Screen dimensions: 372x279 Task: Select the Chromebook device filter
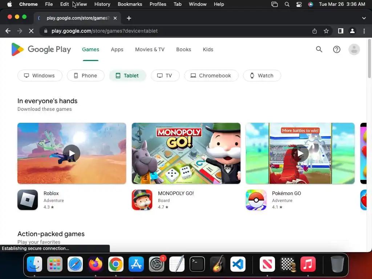[211, 76]
